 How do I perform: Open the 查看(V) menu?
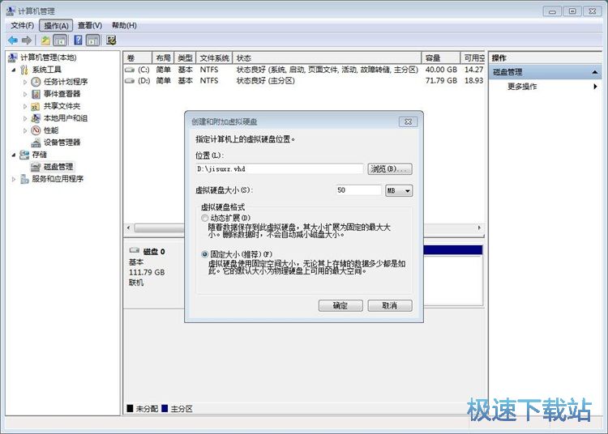pyautogui.click(x=90, y=26)
